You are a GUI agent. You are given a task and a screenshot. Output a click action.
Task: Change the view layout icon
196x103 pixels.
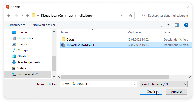(163, 25)
